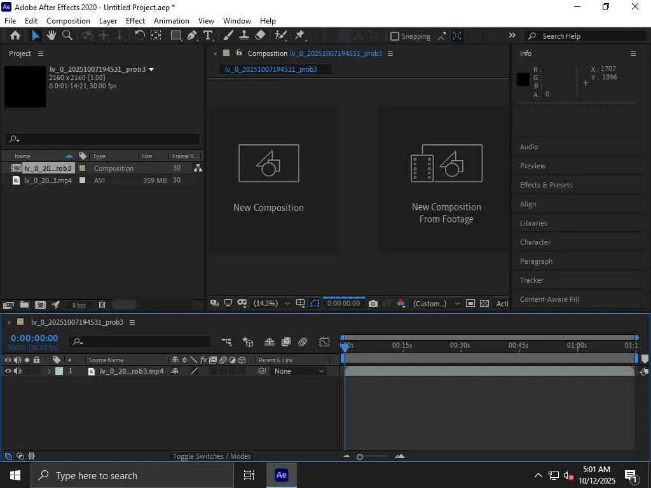651x488 pixels.
Task: Enable Motion Blur for all layers in timeline
Action: [x=303, y=342]
